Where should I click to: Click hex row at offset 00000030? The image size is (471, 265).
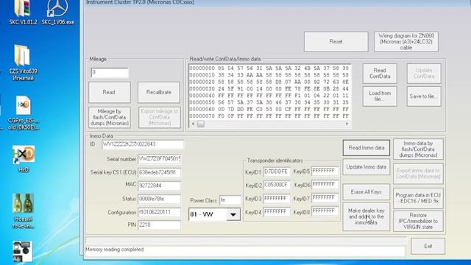click(269, 89)
